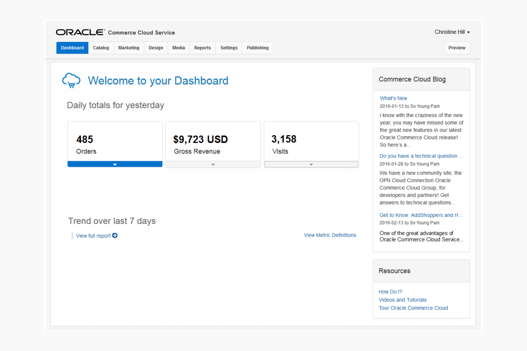The width and height of the screenshot is (527, 351).
Task: Open the Videos and Tutorials resource
Action: coord(402,300)
